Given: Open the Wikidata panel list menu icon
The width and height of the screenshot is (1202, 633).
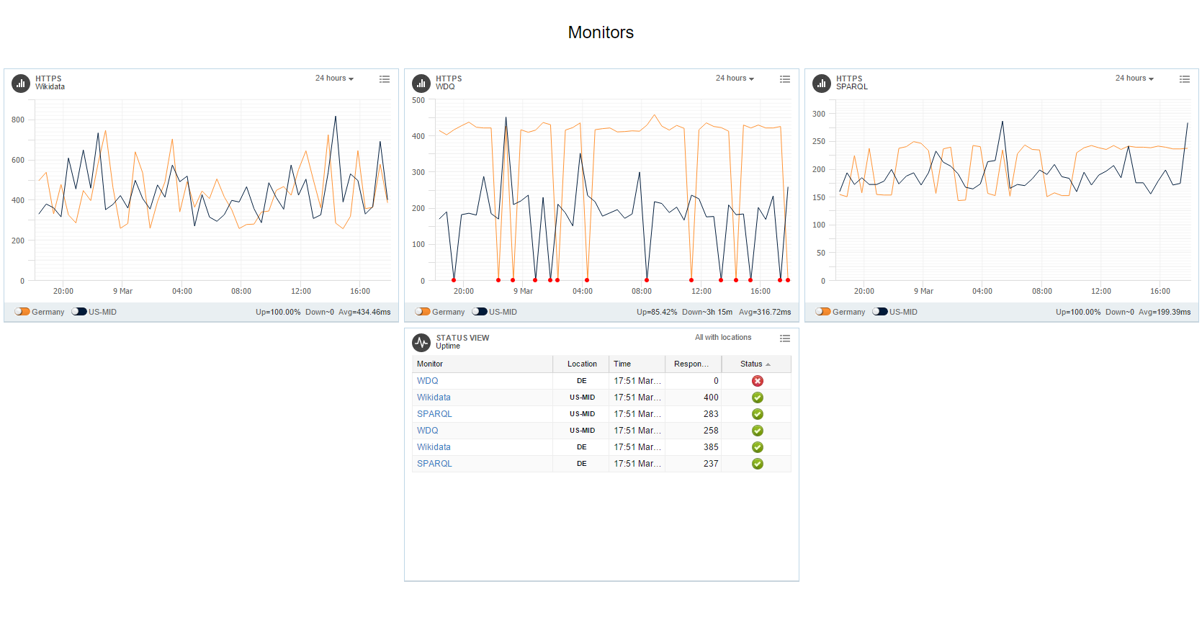Looking at the screenshot, I should (385, 79).
